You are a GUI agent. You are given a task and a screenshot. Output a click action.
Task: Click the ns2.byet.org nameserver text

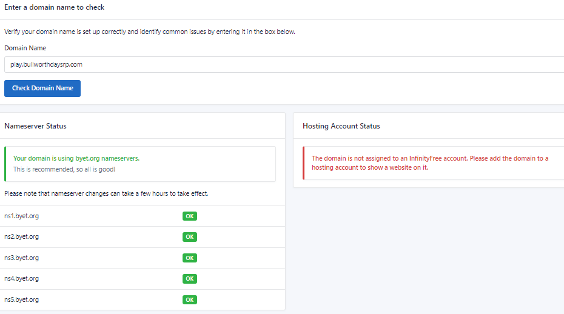point(22,237)
